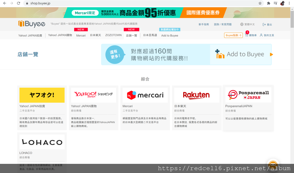Click the 店鋪一覽 page heading
The image size is (294, 173).
[28, 54]
